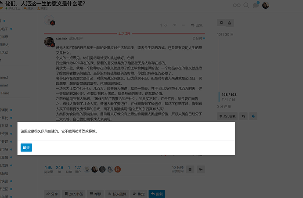Click the timeline back arrow button
This screenshot has width=303, height=198.
[x=243, y=116]
